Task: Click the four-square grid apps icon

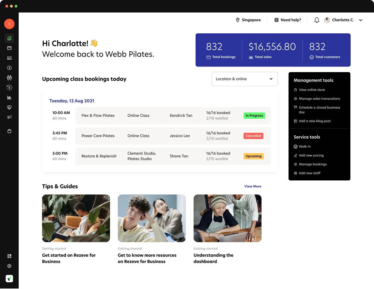Action: pos(9,256)
